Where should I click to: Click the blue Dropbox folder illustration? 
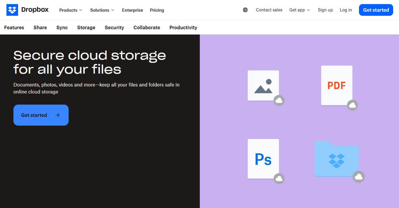336,159
